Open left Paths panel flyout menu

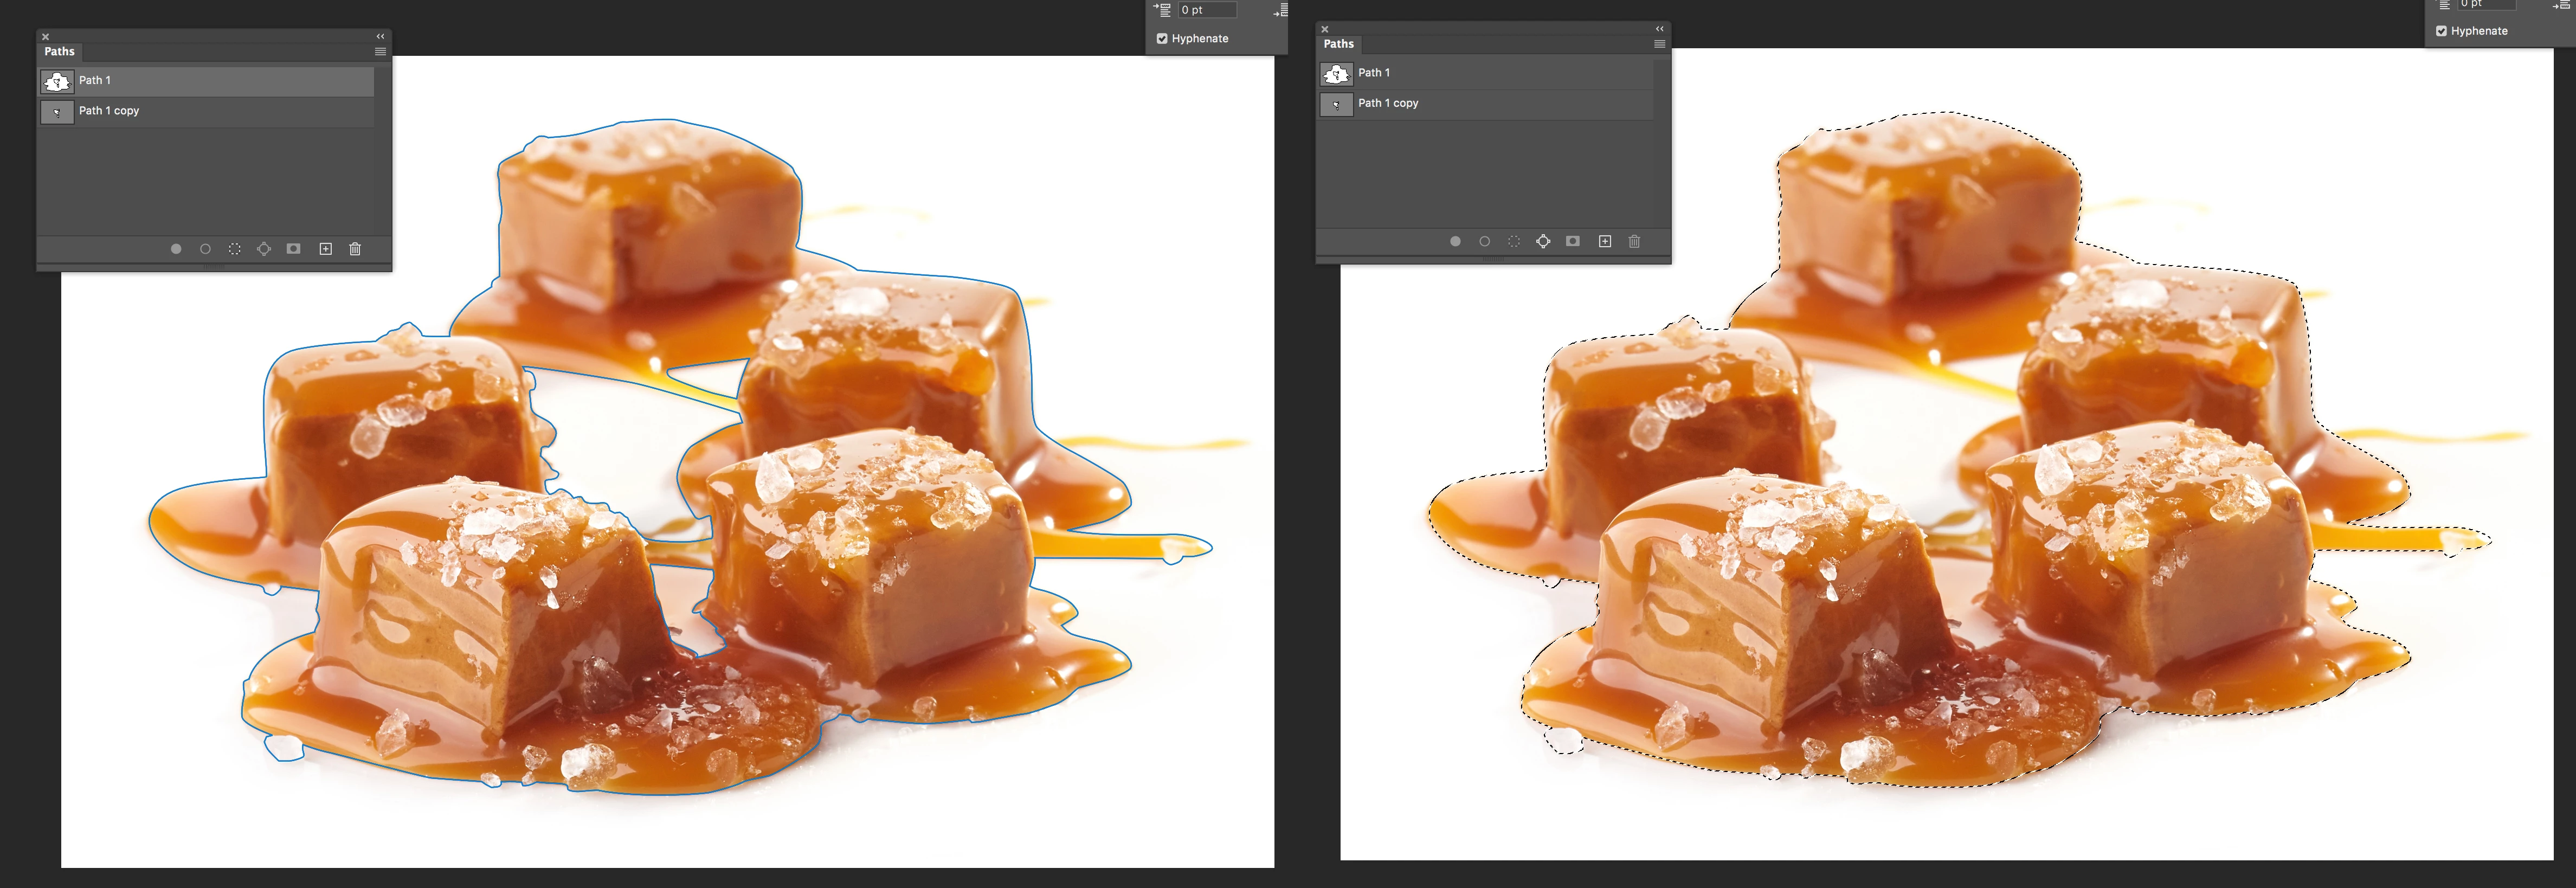[x=380, y=52]
